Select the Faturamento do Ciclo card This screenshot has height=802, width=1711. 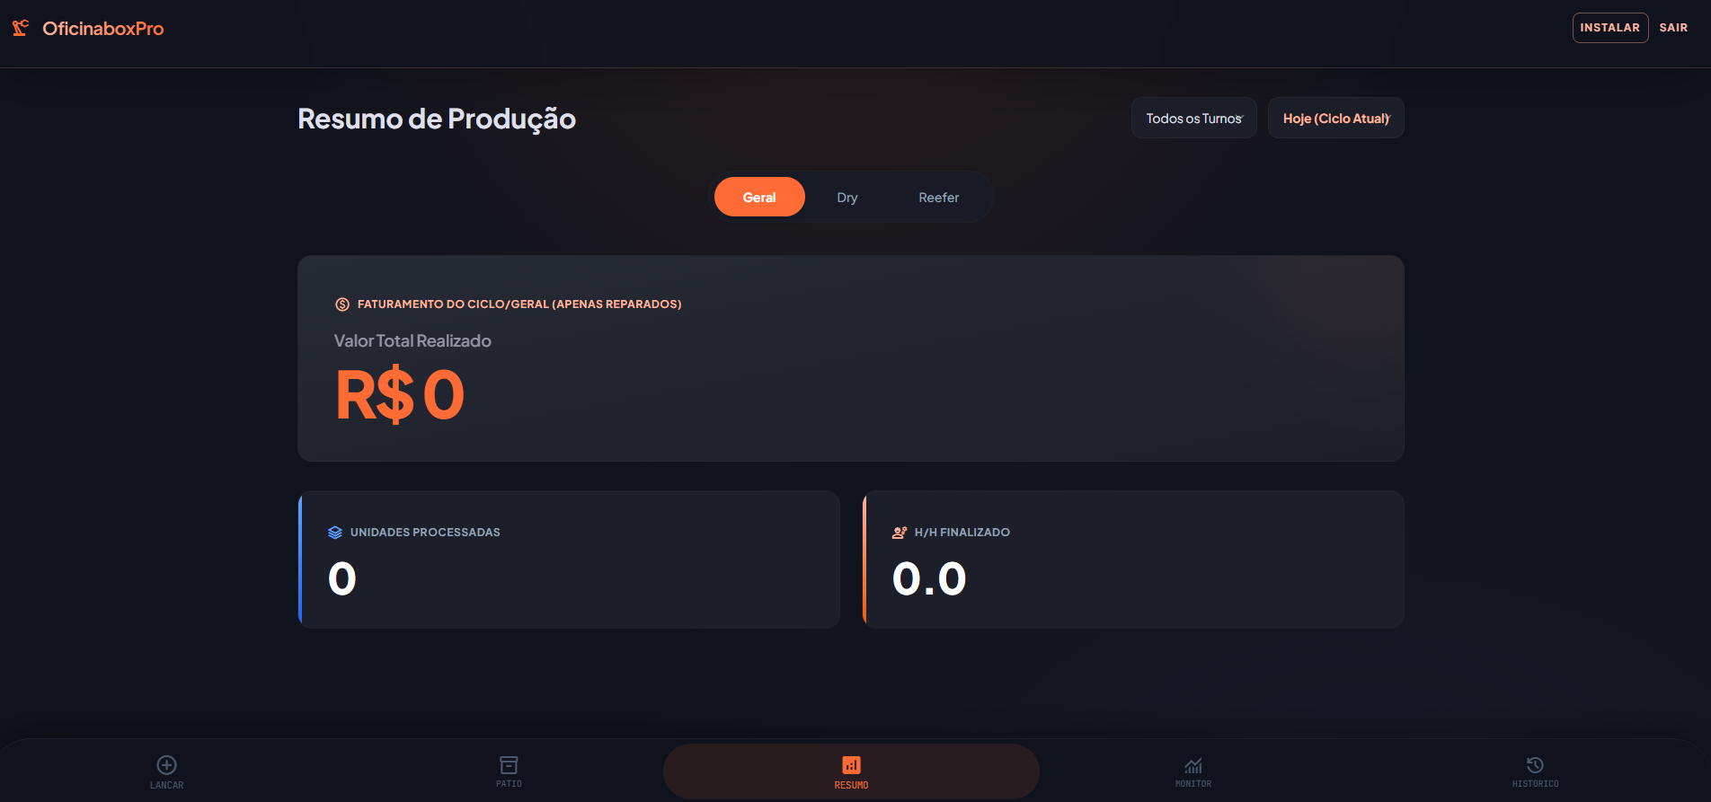point(850,357)
